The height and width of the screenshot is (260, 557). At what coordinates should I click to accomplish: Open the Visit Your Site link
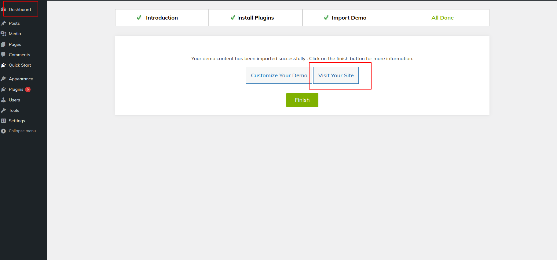coord(336,75)
